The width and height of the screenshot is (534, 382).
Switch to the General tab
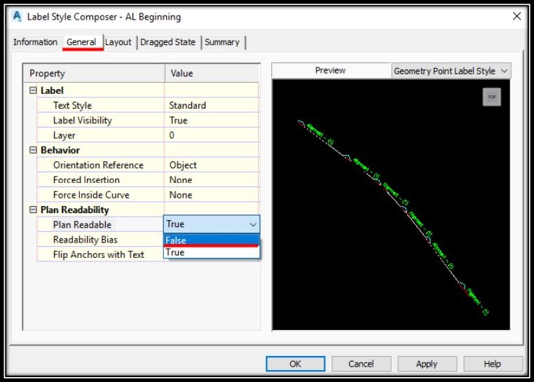(x=81, y=42)
